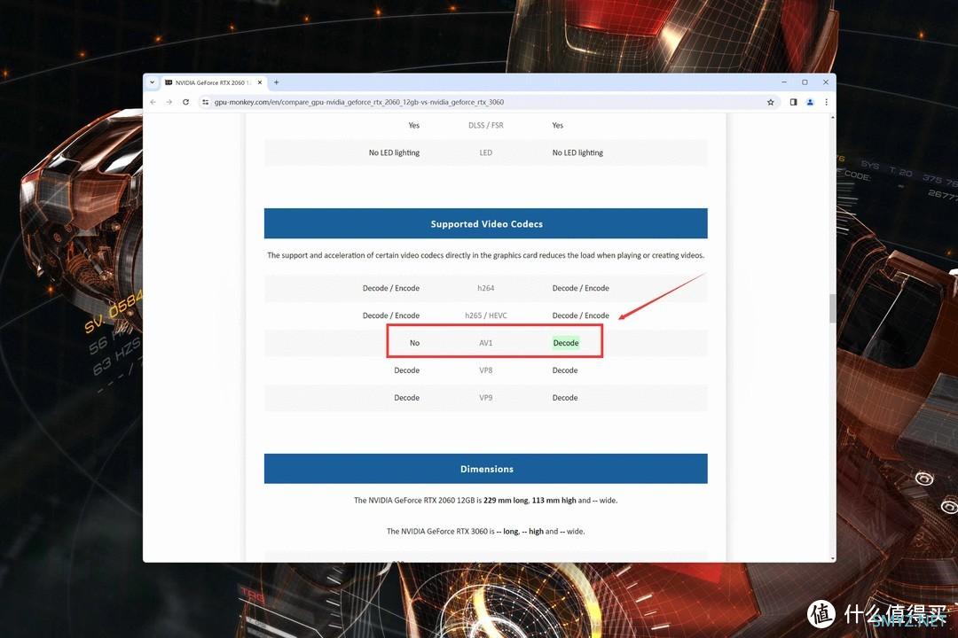Open a new browser tab
The image size is (958, 638).
pos(276,82)
